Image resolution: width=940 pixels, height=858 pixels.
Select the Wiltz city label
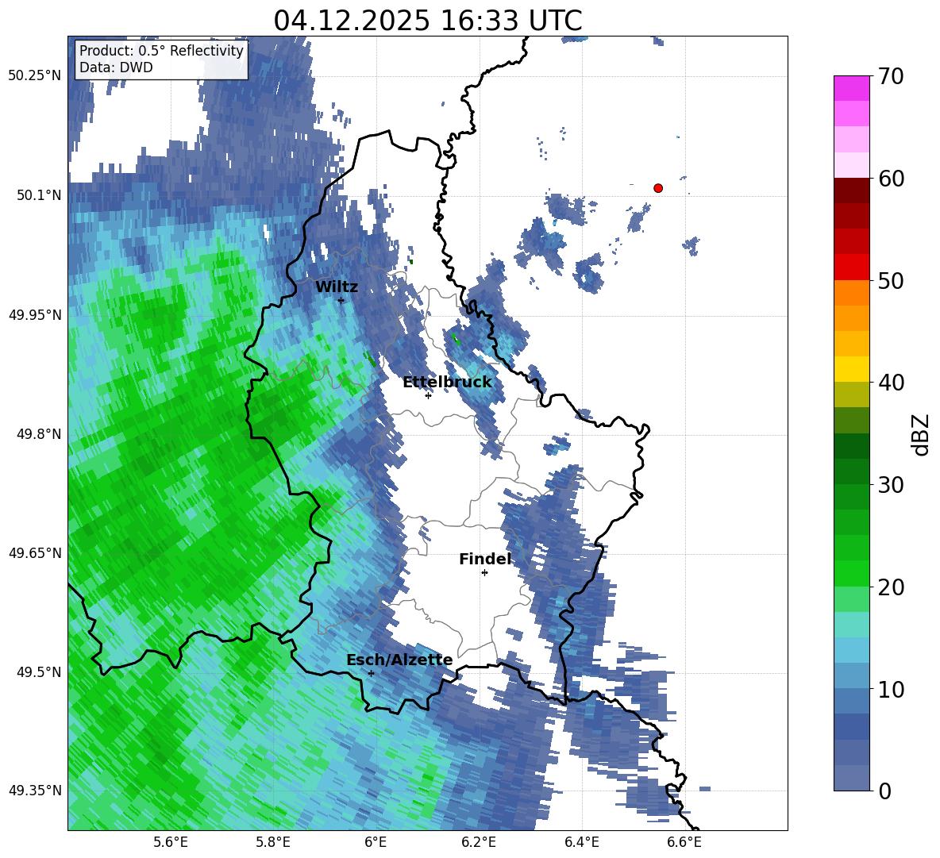[x=337, y=287]
